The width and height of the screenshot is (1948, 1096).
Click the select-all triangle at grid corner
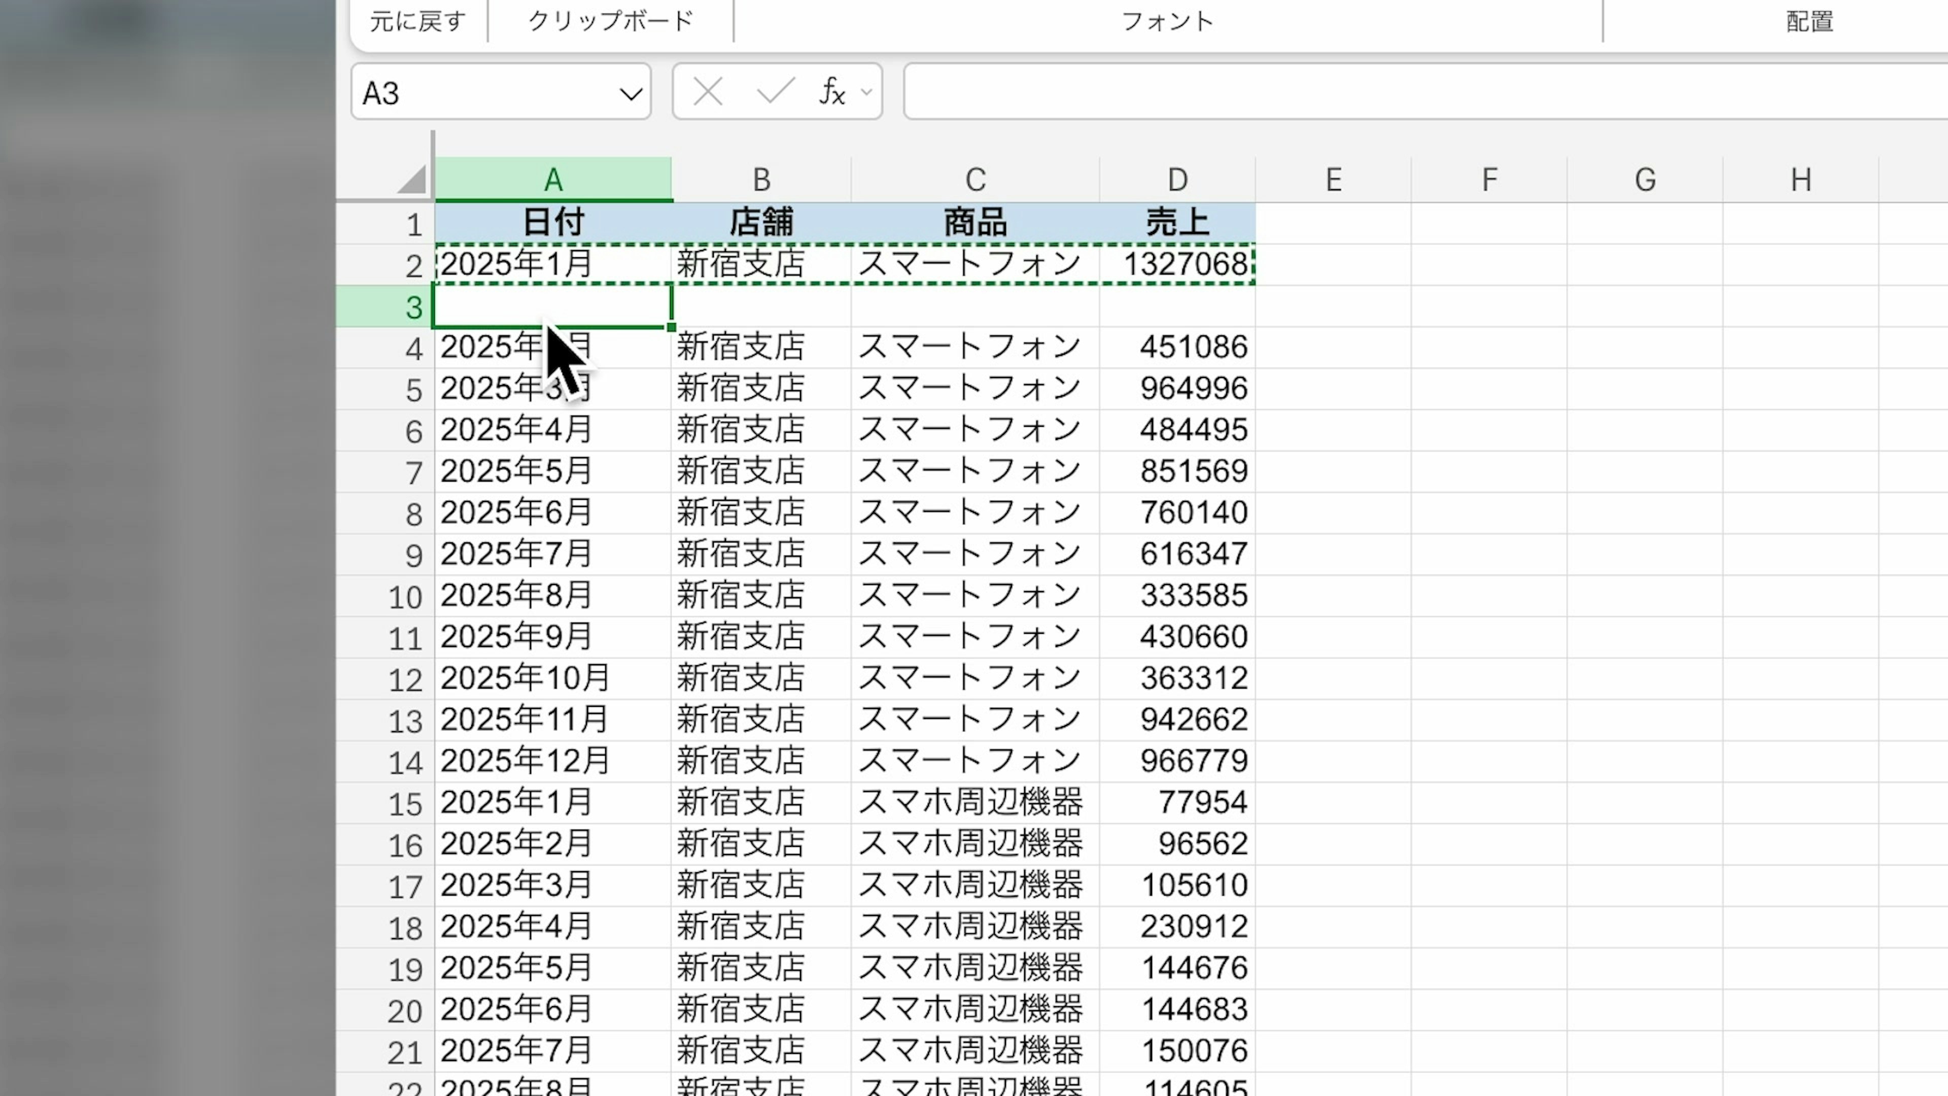click(x=412, y=180)
